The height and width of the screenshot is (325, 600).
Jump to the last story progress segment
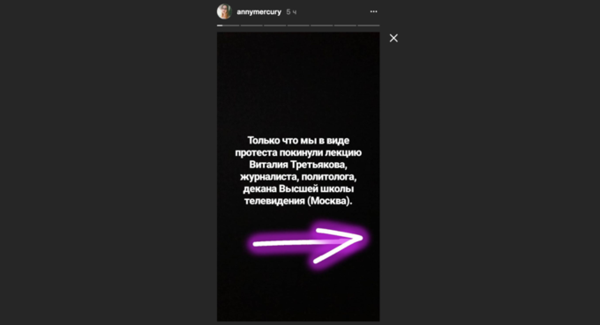369,26
